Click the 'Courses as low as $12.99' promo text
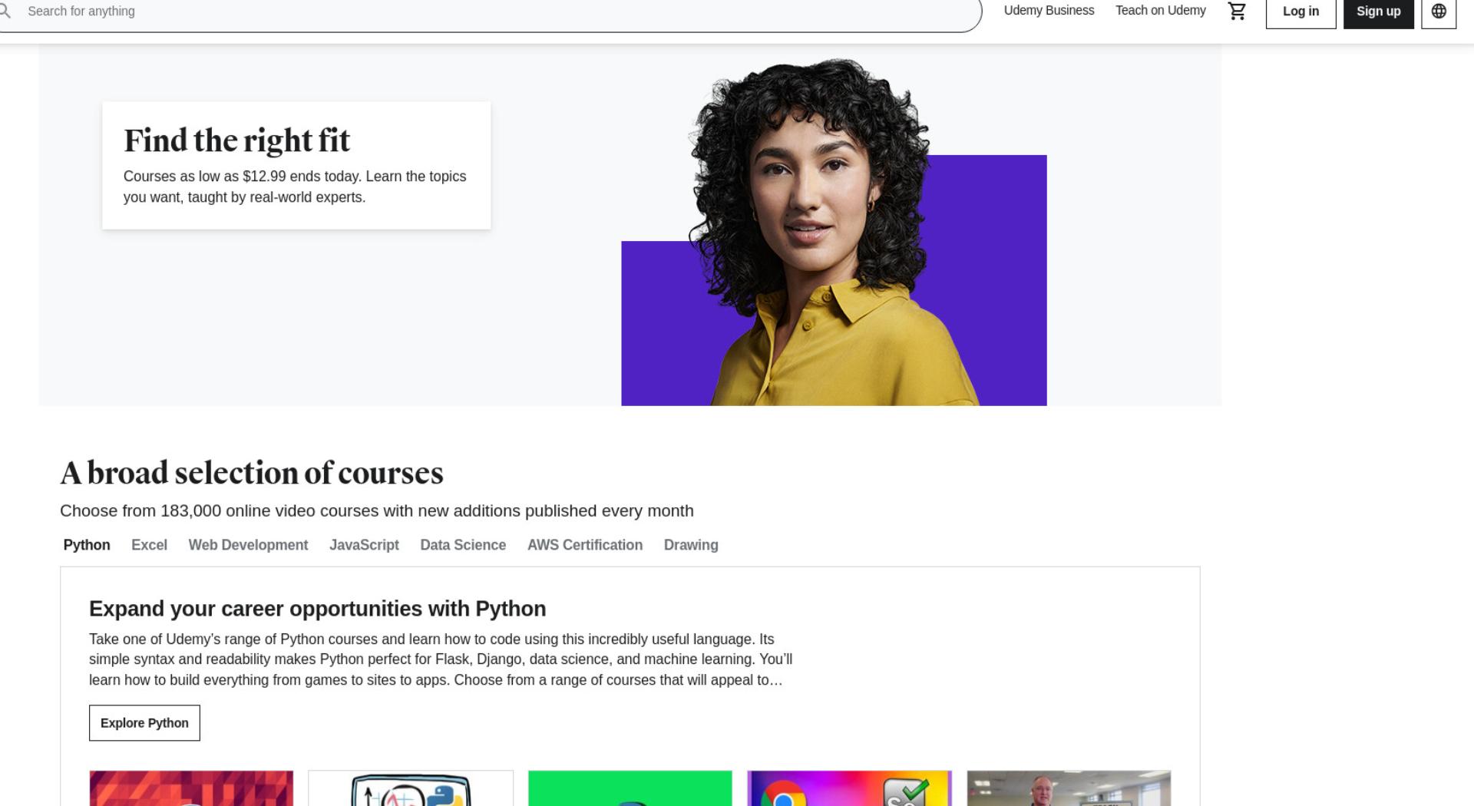1474x806 pixels. coord(295,187)
